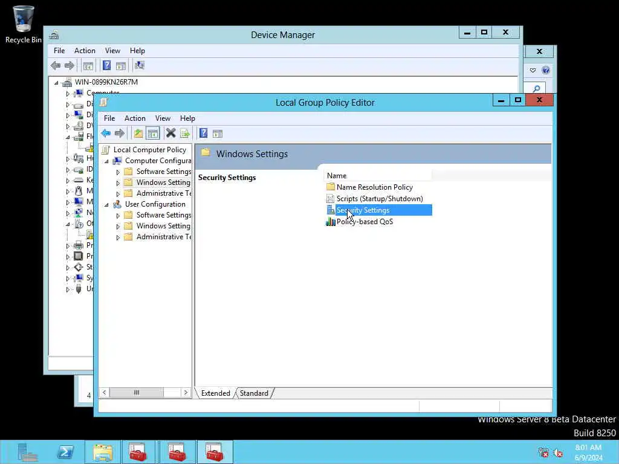Click Export List toolbar icon

click(x=185, y=134)
